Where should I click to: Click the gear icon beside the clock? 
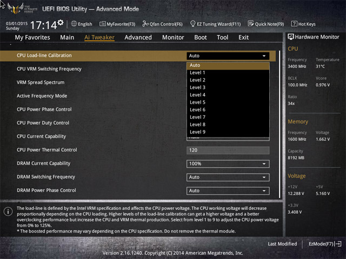coord(61,22)
